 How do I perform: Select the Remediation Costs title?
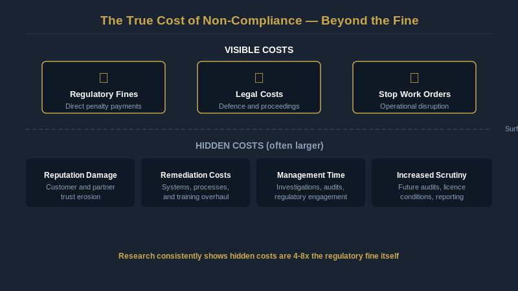click(x=196, y=175)
